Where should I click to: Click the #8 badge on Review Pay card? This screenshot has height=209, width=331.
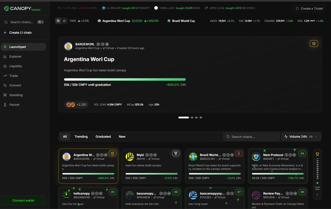[302, 192]
